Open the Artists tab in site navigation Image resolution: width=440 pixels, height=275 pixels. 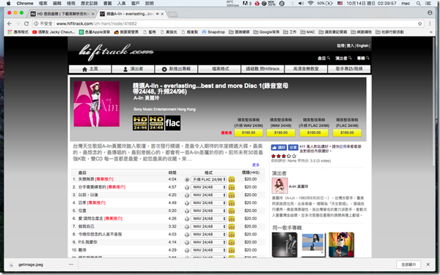(x=133, y=69)
